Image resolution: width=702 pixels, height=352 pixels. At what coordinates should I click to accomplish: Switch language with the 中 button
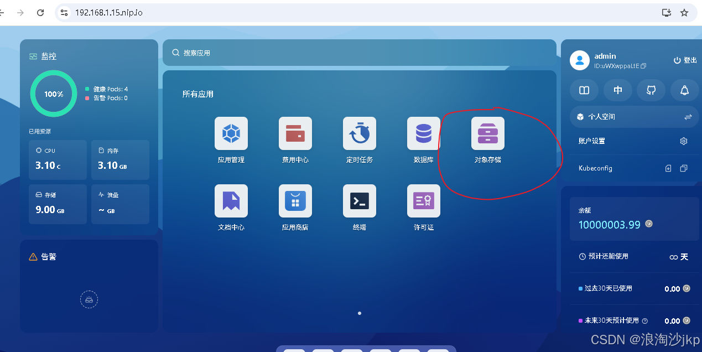click(x=618, y=90)
